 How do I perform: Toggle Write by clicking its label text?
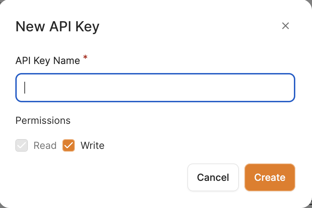pos(92,145)
